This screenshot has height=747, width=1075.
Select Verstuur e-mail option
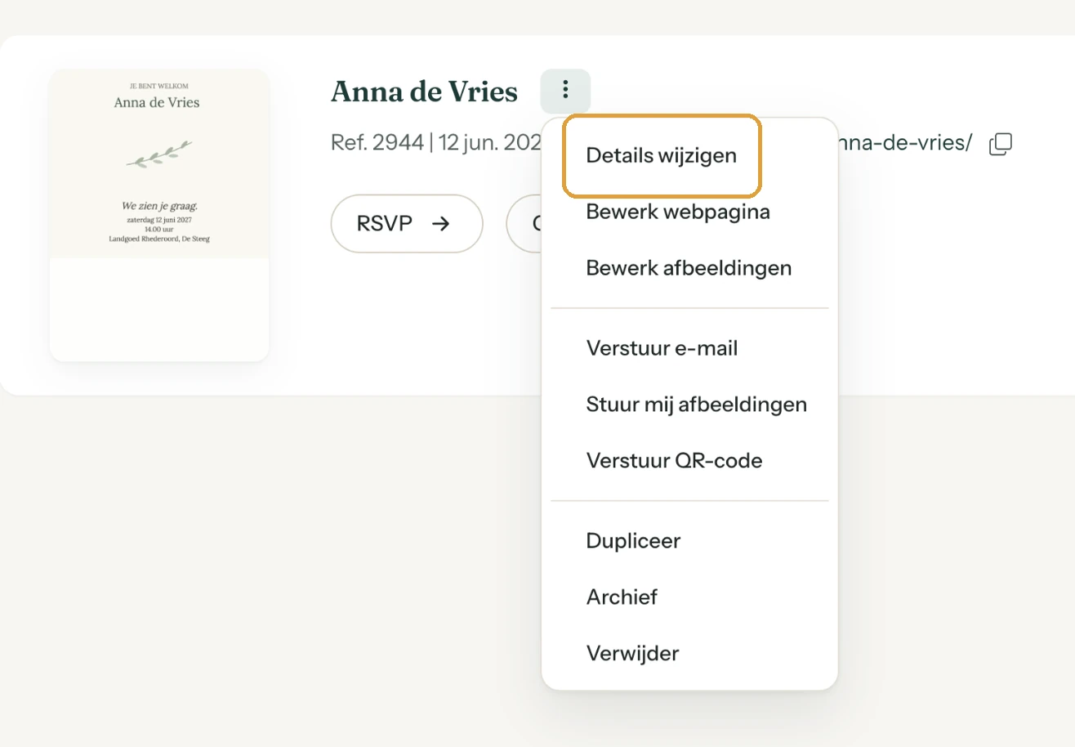click(x=662, y=348)
